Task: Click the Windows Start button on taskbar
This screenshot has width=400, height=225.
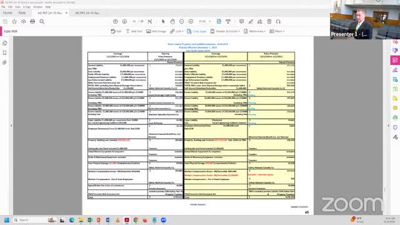Action: pos(7,220)
